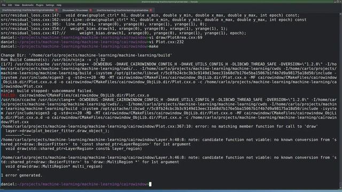Click the '1 error generated.' line
Screen dimensions: 342x192
click(x=21, y=175)
